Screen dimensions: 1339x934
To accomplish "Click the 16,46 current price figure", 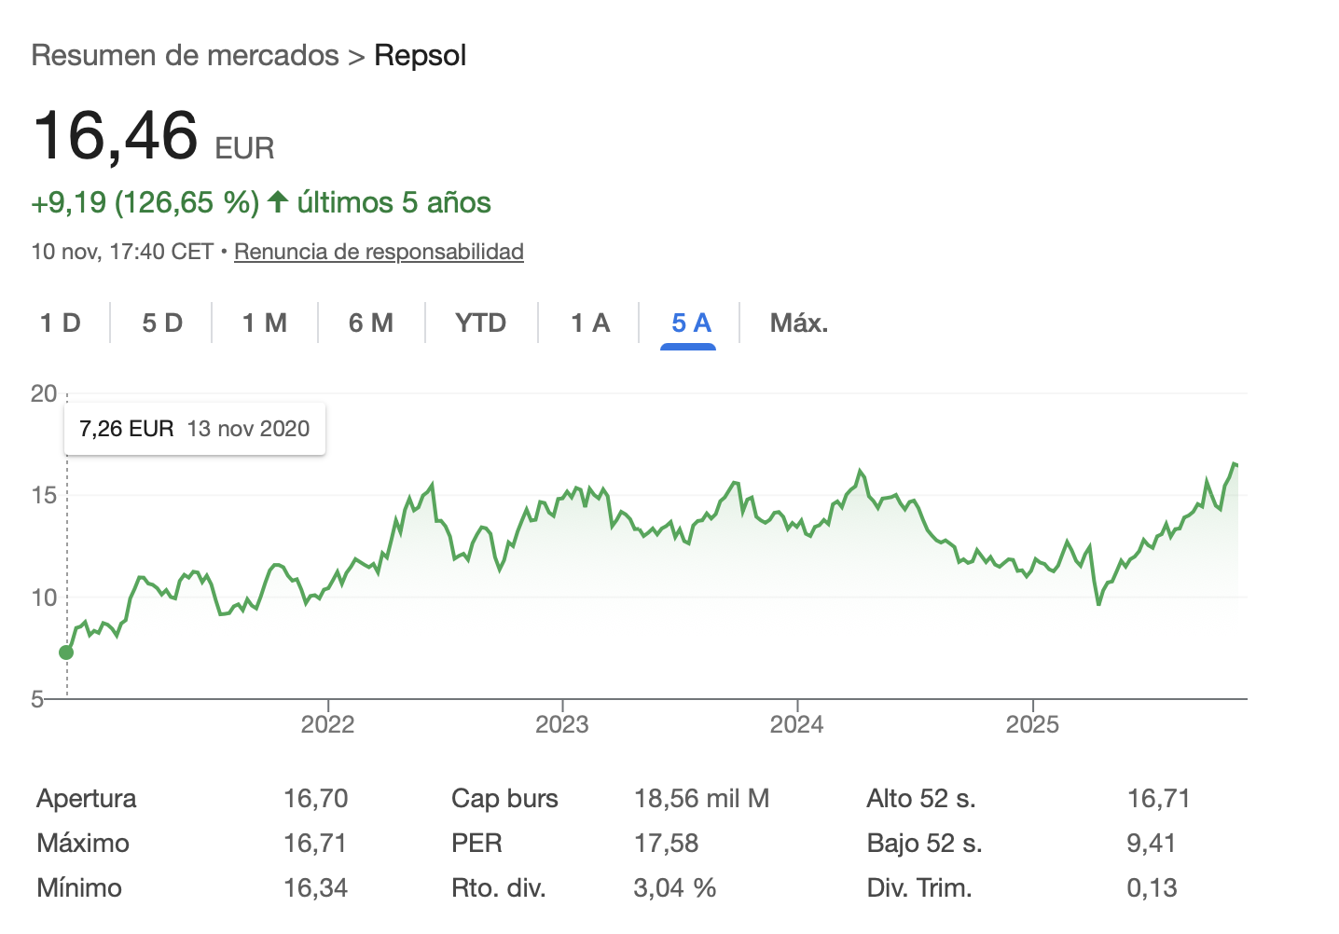I will (116, 136).
